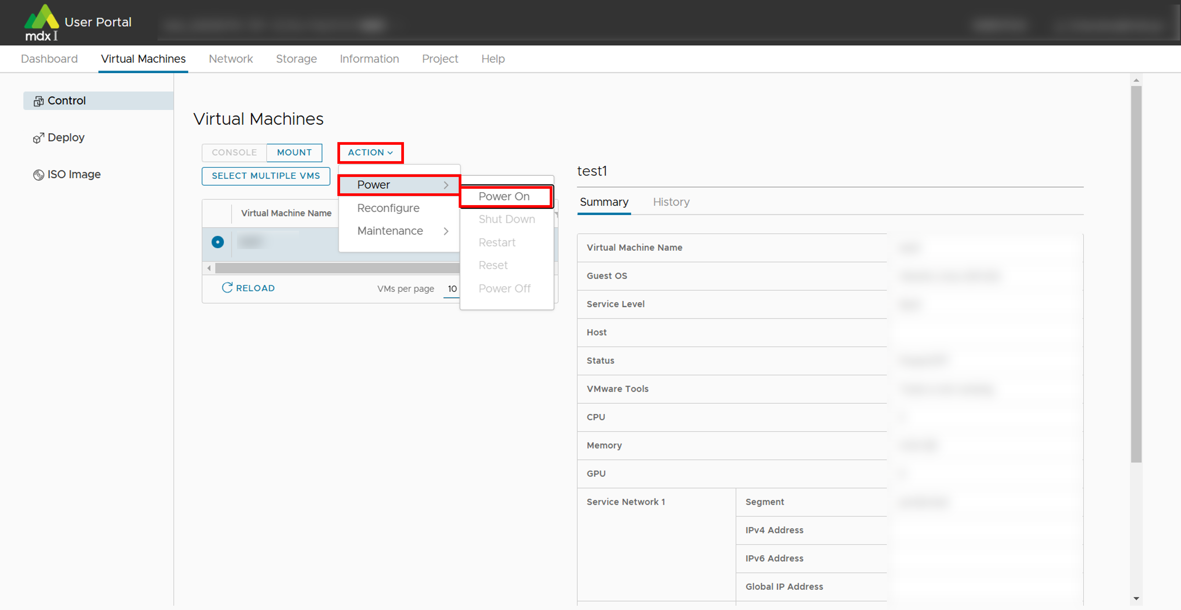
Task: Click the Maintenance submenu arrow
Action: coord(446,231)
